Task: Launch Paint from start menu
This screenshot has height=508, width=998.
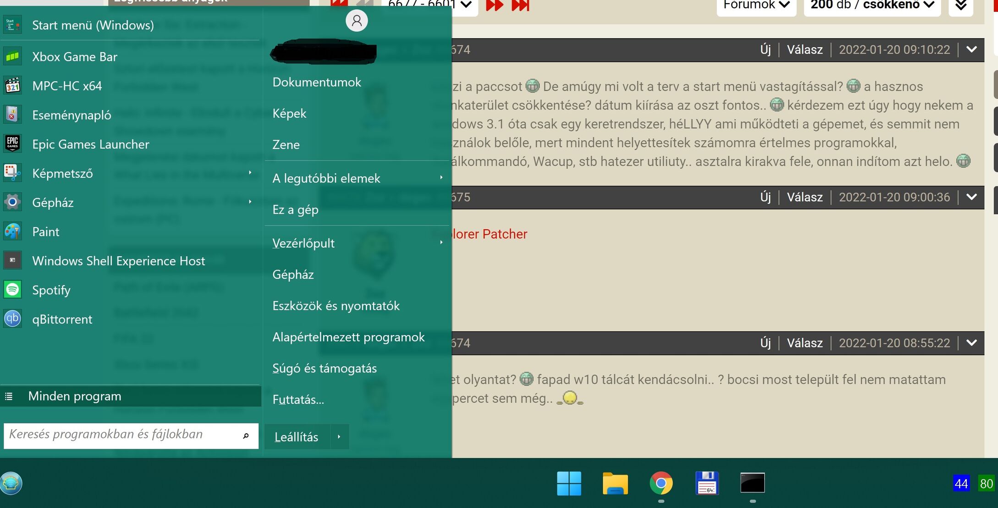Action: 45,232
